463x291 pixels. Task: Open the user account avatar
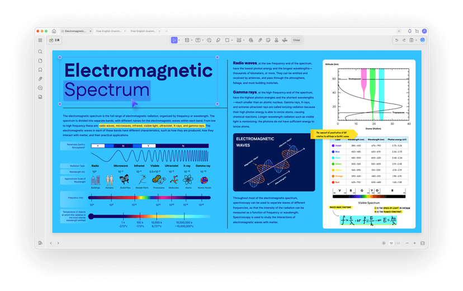click(424, 31)
